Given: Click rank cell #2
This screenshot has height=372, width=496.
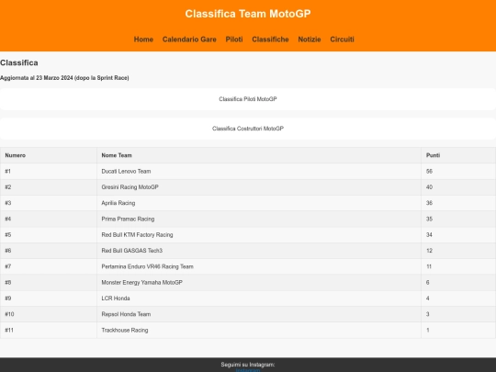Looking at the screenshot, I should point(49,187).
